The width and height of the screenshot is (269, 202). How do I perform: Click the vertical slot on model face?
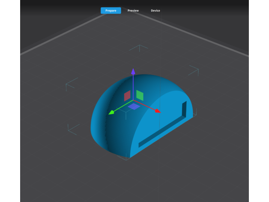point(185,110)
